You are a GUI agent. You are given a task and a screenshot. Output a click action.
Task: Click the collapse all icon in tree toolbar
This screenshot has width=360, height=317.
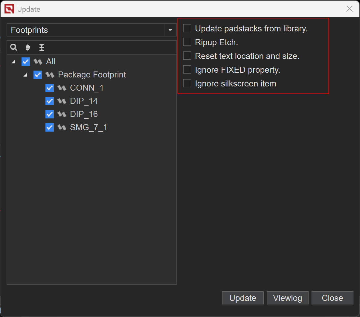[x=42, y=47]
